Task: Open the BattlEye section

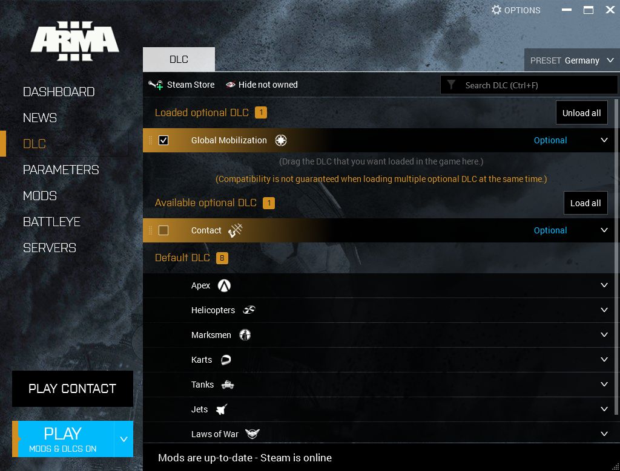Action: click(52, 222)
